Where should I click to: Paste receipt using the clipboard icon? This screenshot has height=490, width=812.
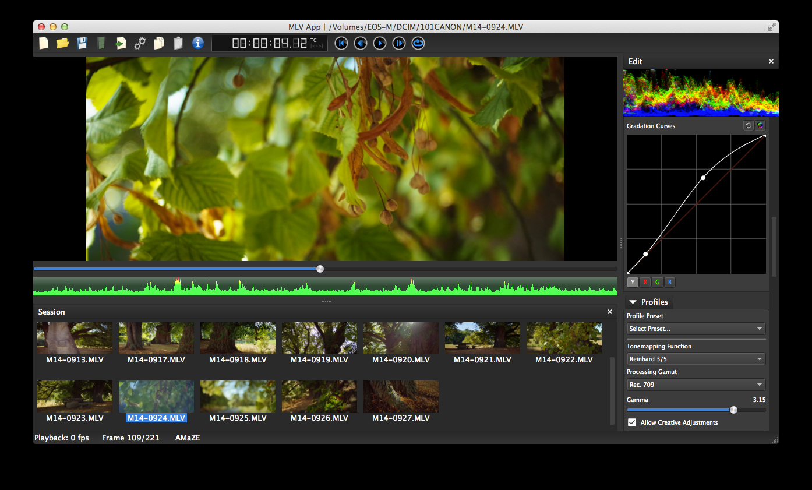pos(178,43)
